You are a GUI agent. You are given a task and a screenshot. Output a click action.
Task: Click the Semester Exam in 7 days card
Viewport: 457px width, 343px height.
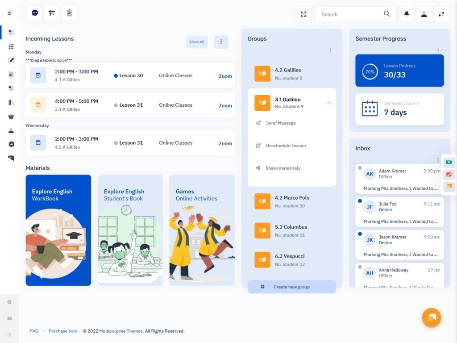[399, 109]
